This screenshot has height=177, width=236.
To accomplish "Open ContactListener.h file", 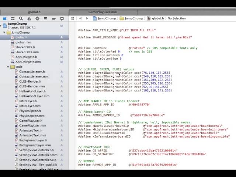I will [32, 72].
